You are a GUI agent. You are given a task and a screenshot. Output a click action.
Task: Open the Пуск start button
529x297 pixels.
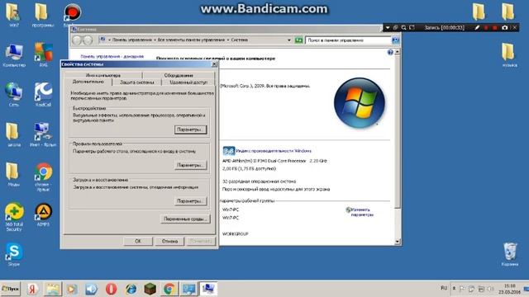click(11, 289)
